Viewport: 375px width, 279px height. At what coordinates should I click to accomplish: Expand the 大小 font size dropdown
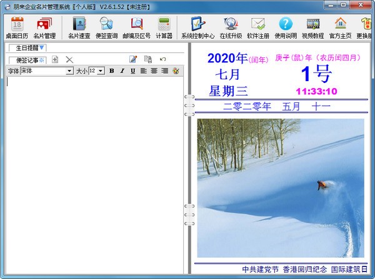101,71
